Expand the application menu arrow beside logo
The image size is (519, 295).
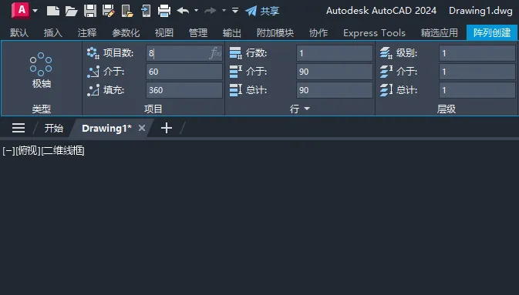coord(35,11)
